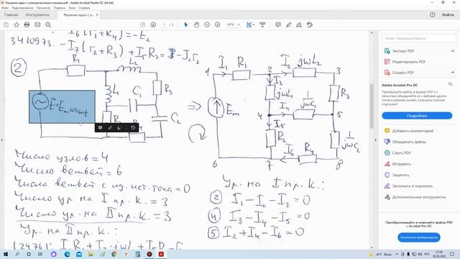Click the vertical document scrollbar thumb
460x259 pixels.
(372, 106)
